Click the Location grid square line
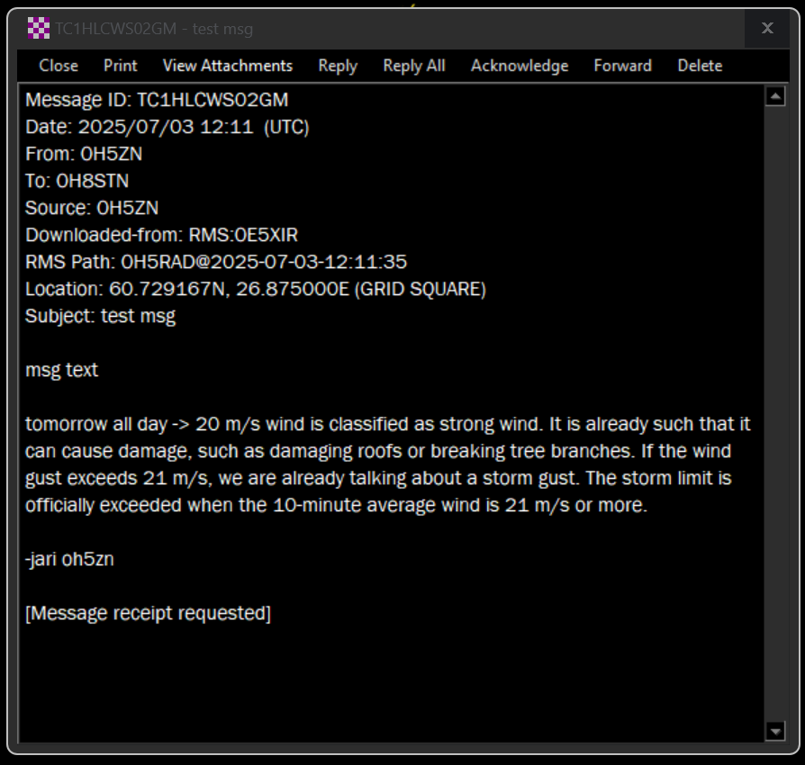This screenshot has height=765, width=805. pyautogui.click(x=256, y=289)
